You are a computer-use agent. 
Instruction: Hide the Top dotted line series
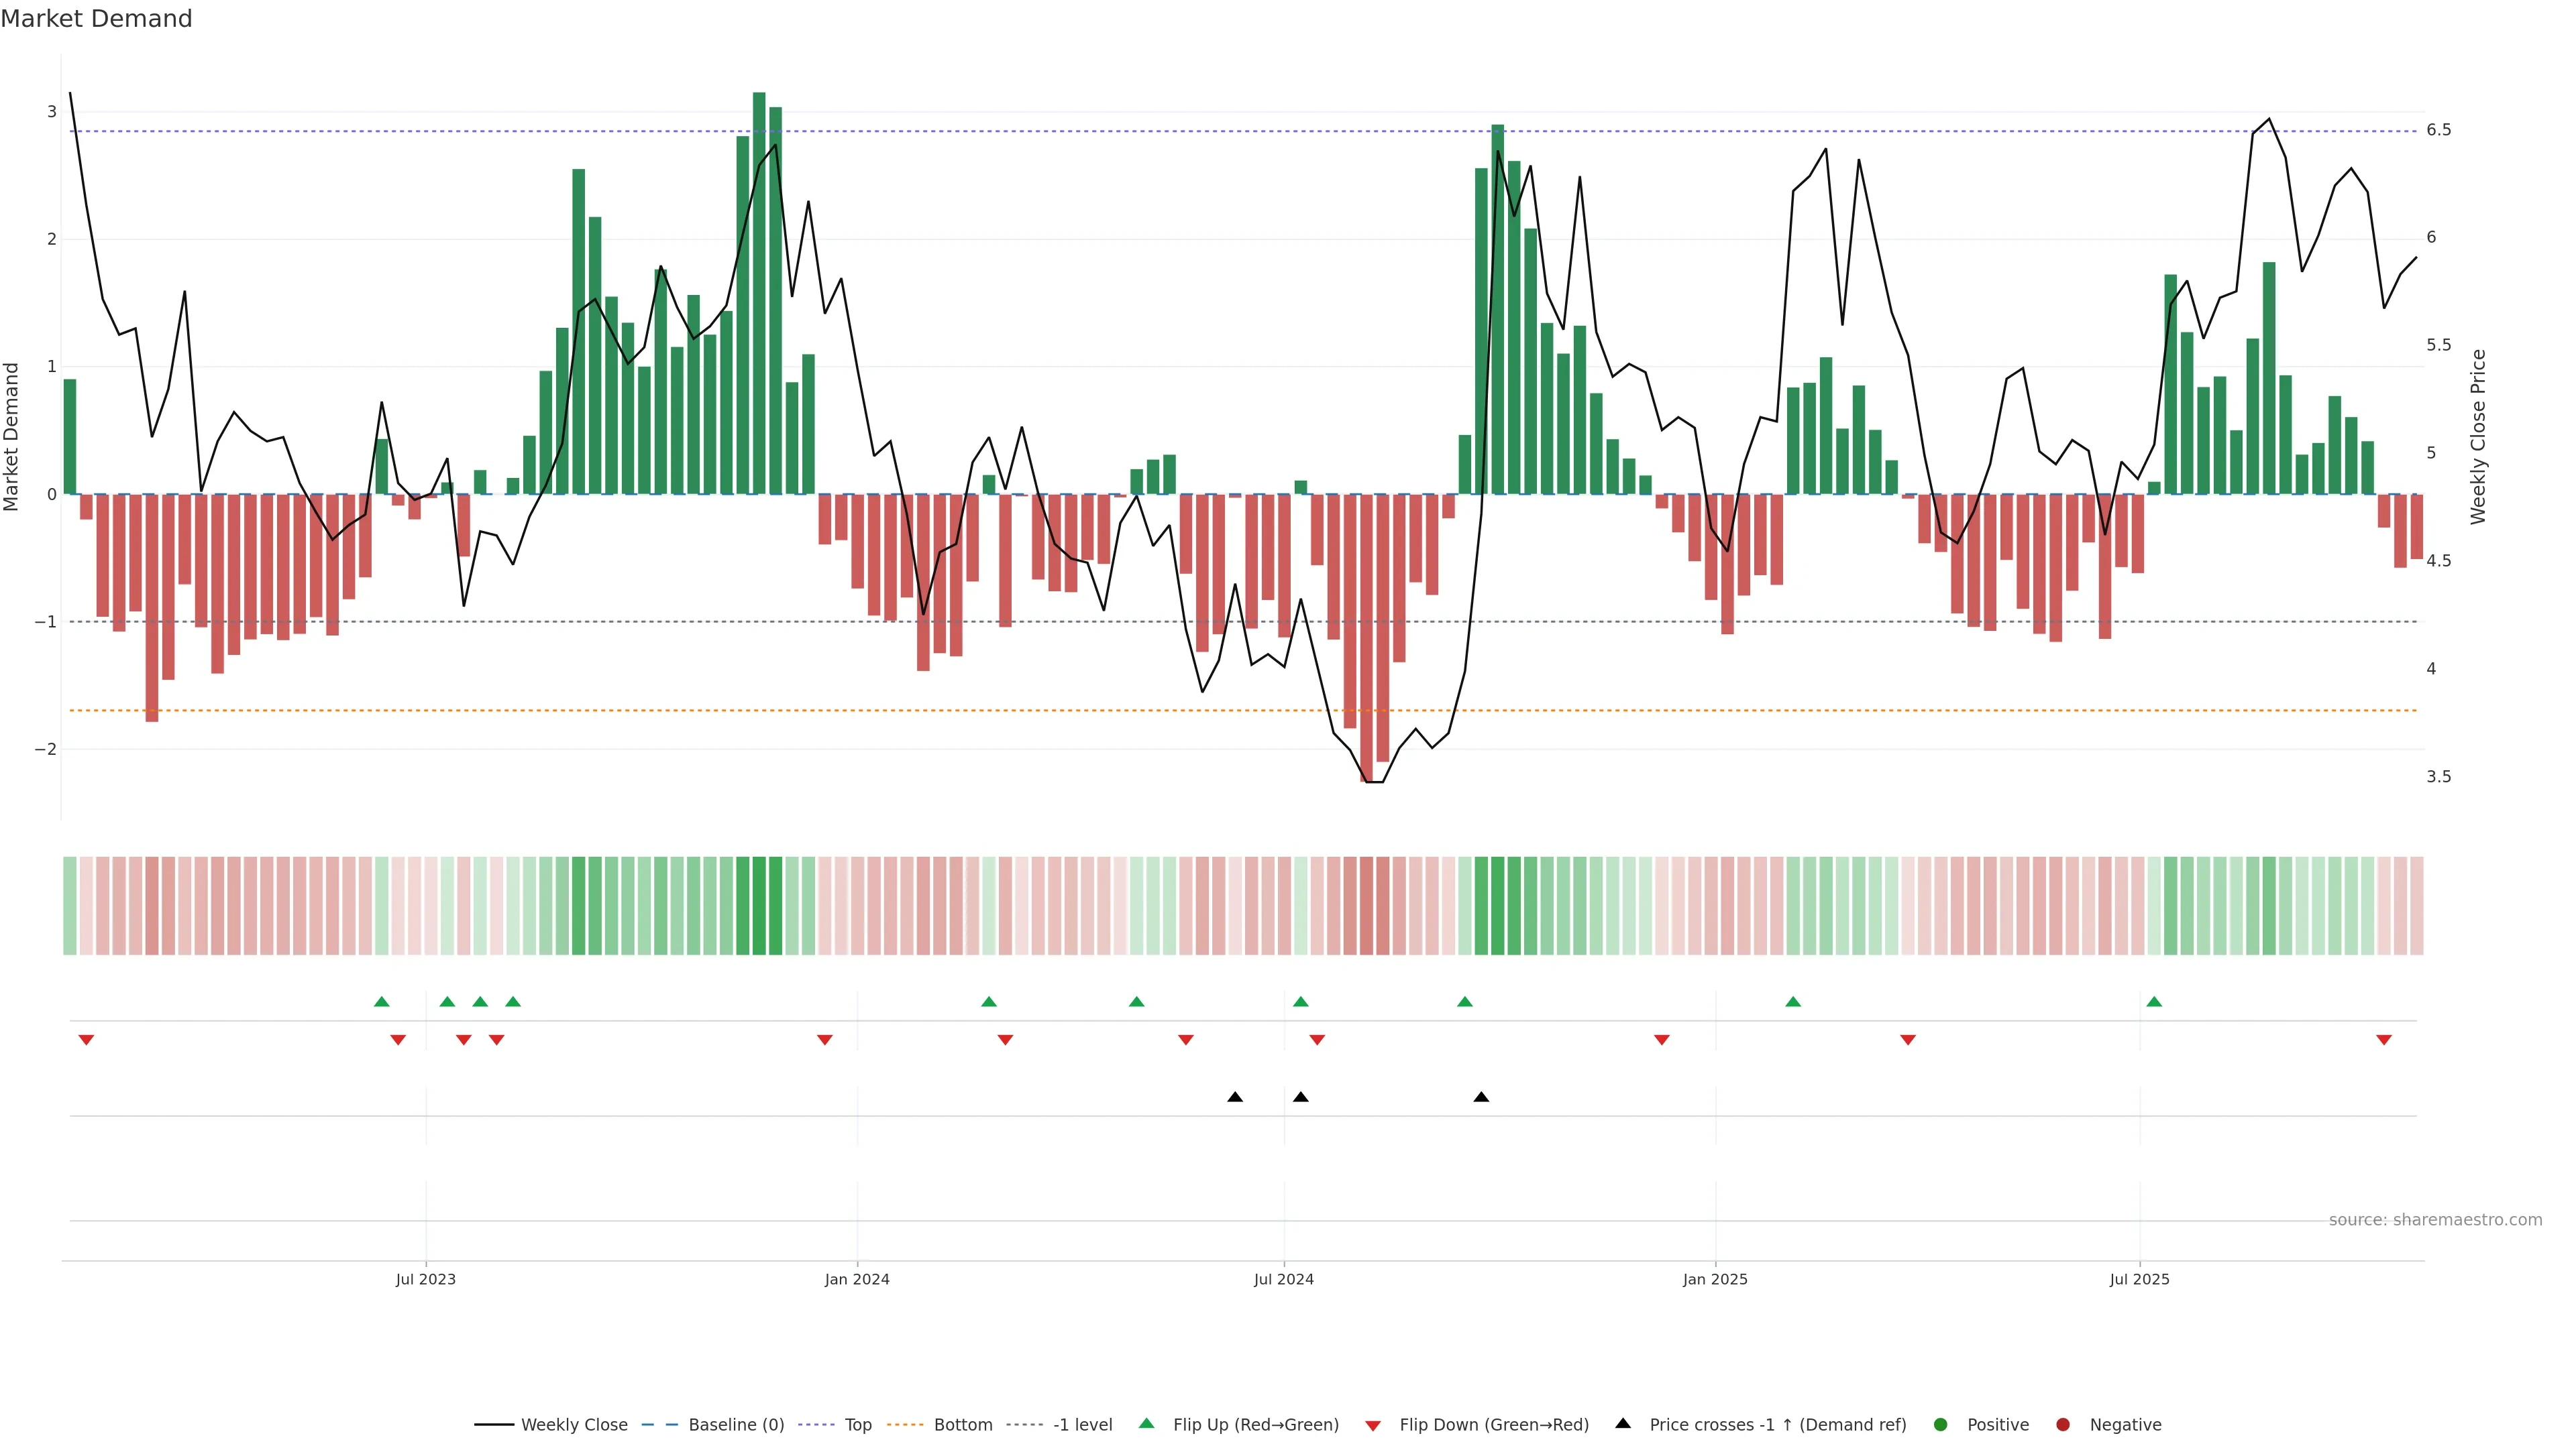tap(857, 1425)
